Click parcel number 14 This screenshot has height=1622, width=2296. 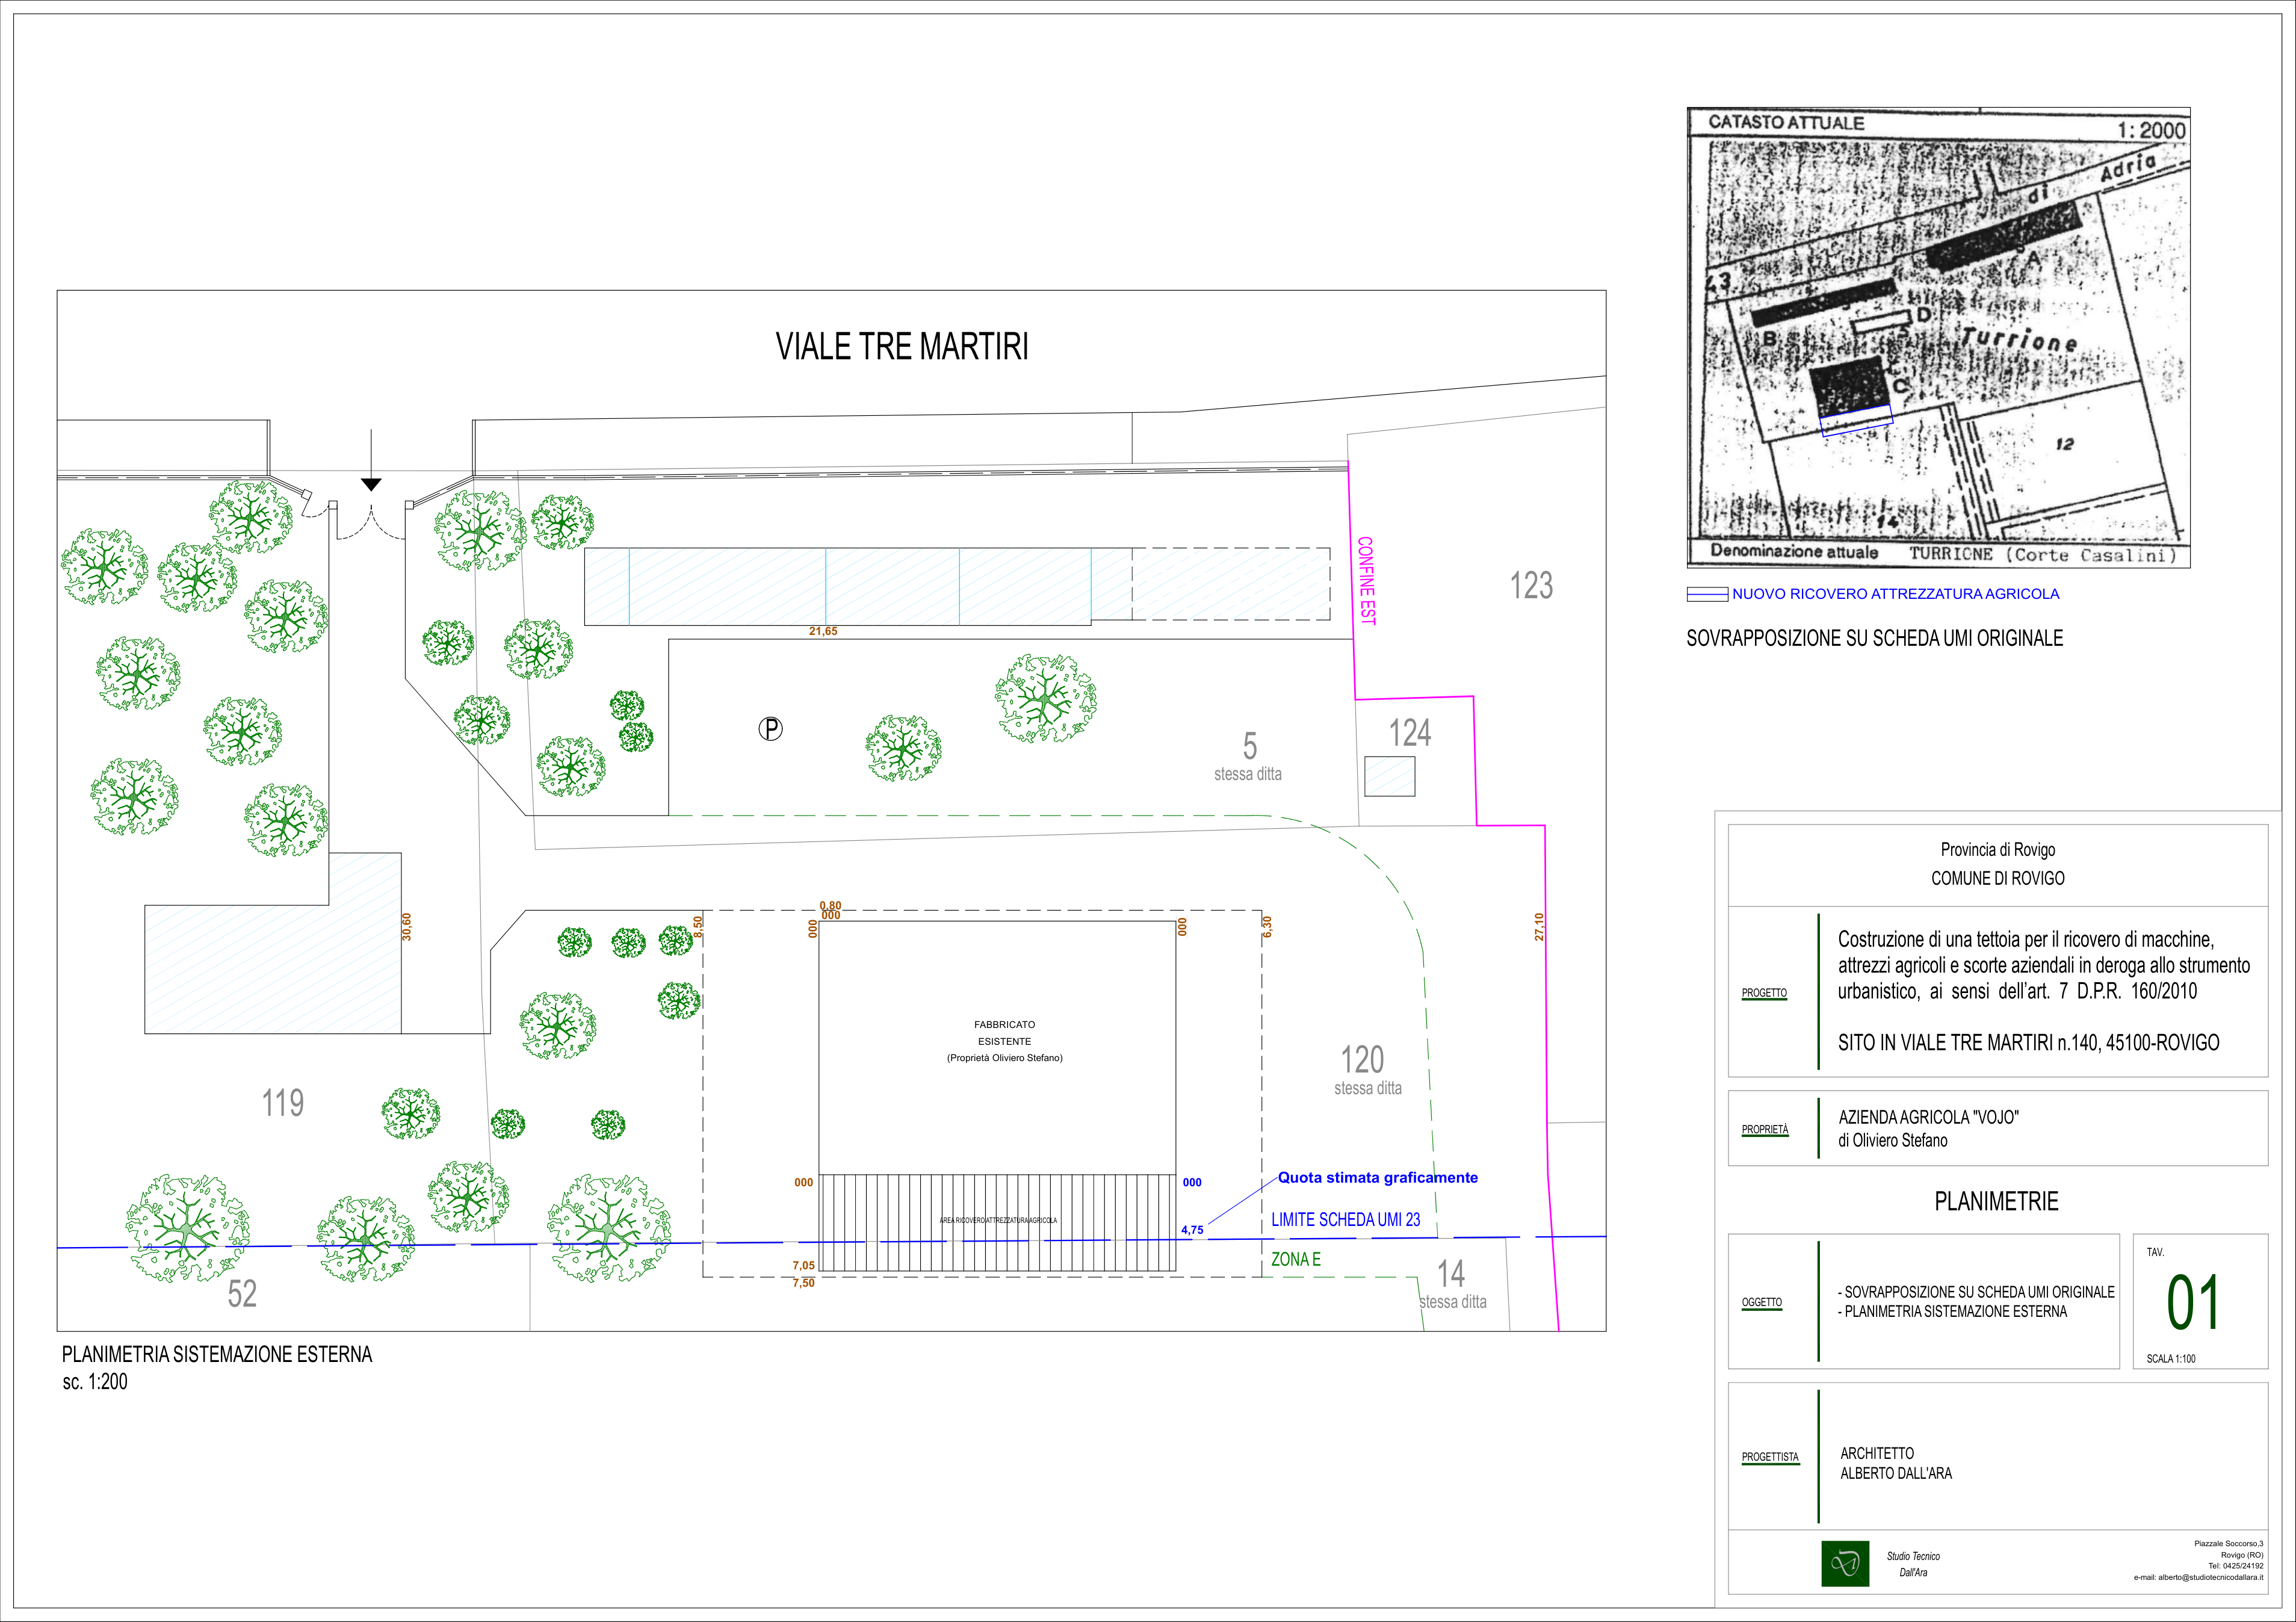tap(1451, 1274)
